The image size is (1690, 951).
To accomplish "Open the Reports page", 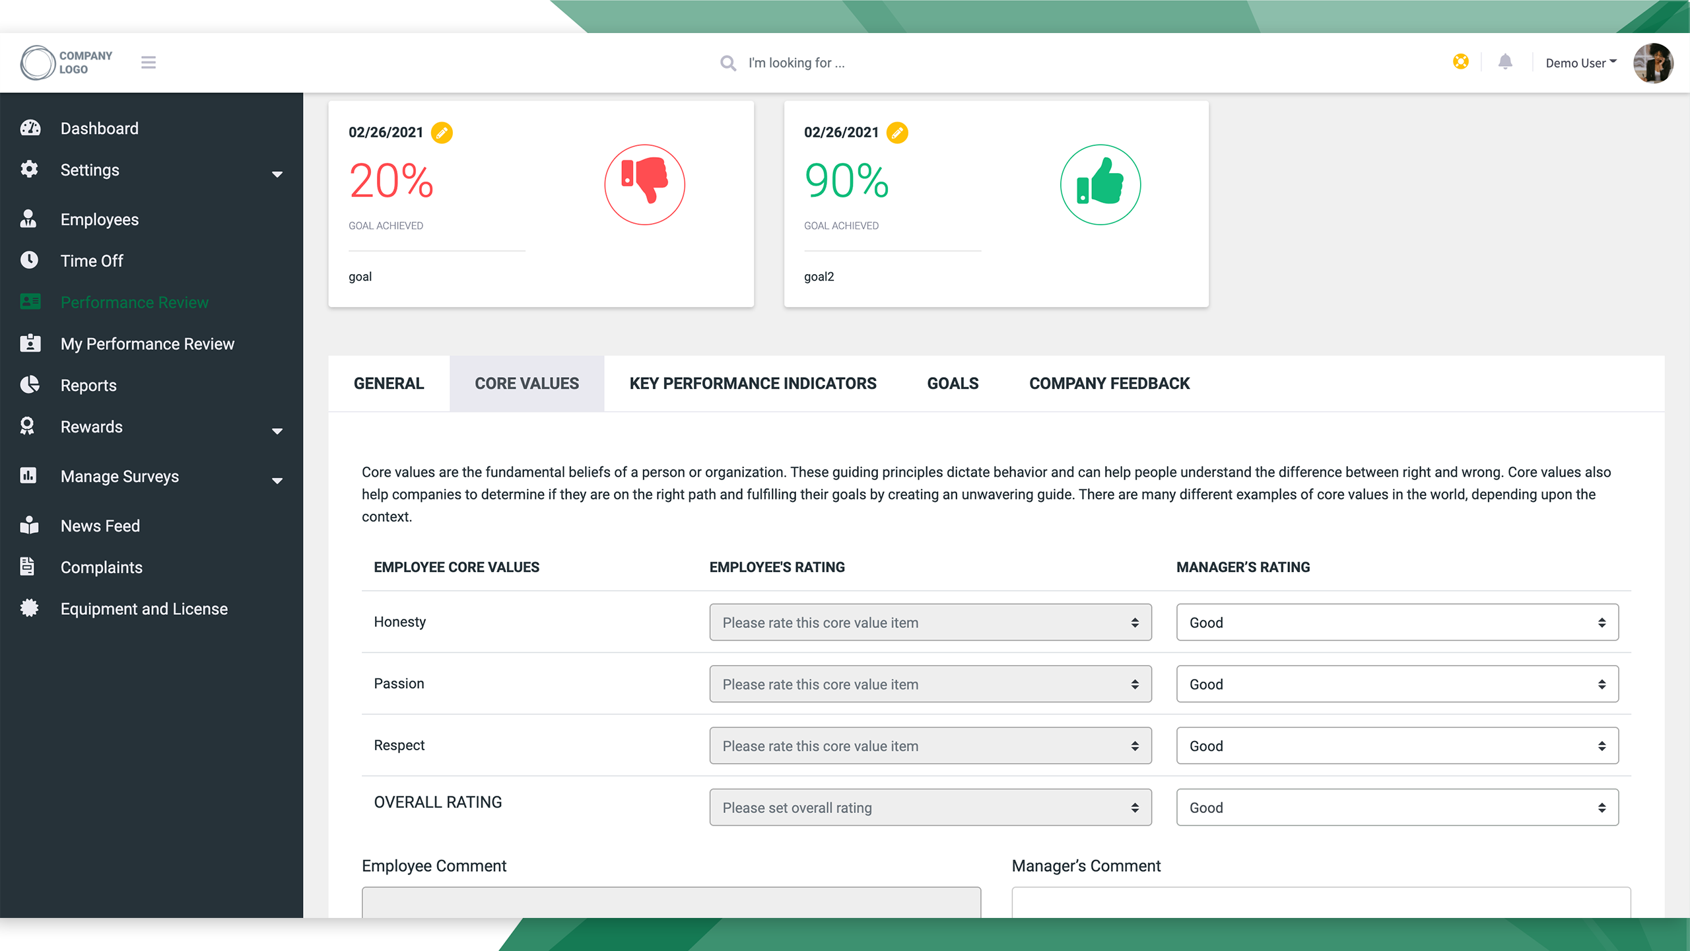I will [88, 385].
